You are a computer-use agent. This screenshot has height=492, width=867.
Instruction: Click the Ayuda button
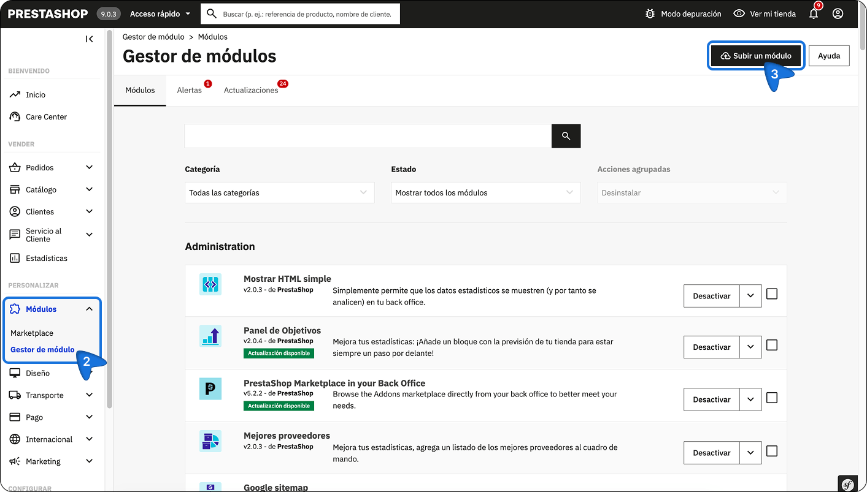click(x=829, y=56)
